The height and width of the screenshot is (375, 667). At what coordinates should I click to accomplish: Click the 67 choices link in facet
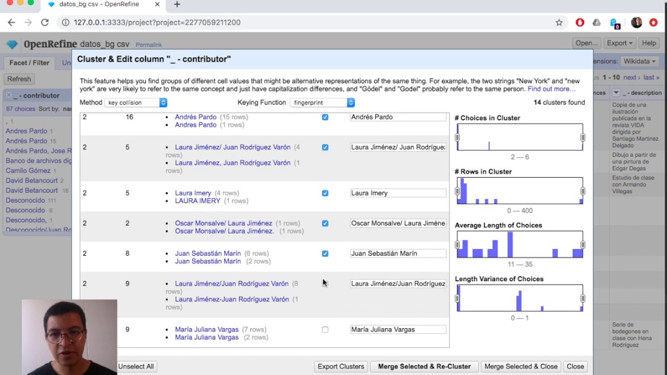click(x=21, y=109)
